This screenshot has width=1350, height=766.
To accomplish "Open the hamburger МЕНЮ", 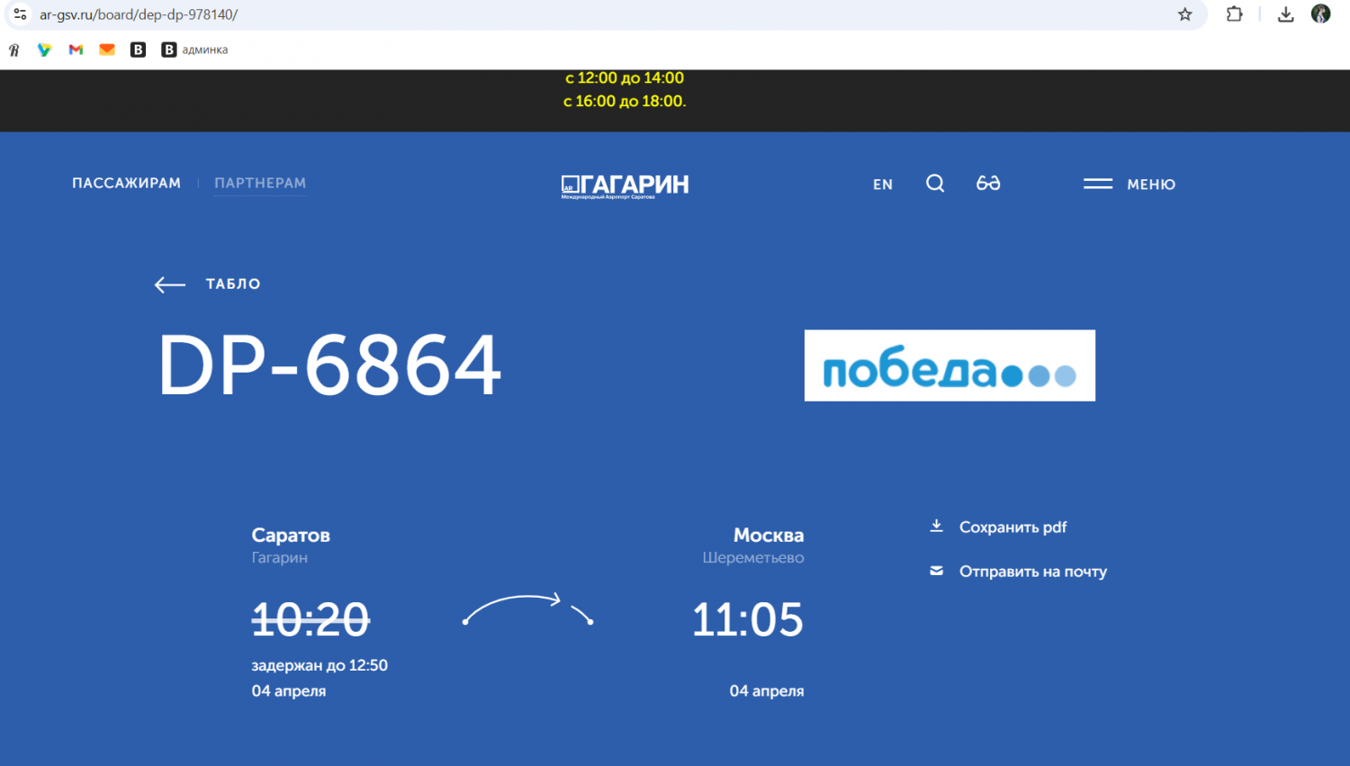I will tap(1129, 184).
